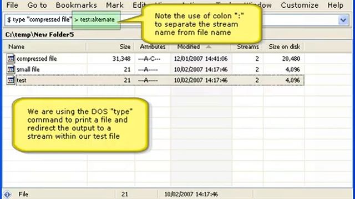Click the compressed file icon
The width and height of the screenshot is (355, 199).
(11, 59)
